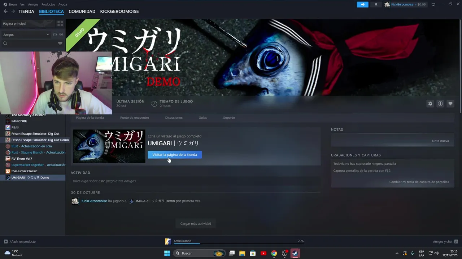462x259 pixels.
Task: Open the advanced filter icon beside library search
Action: pyautogui.click(x=60, y=44)
